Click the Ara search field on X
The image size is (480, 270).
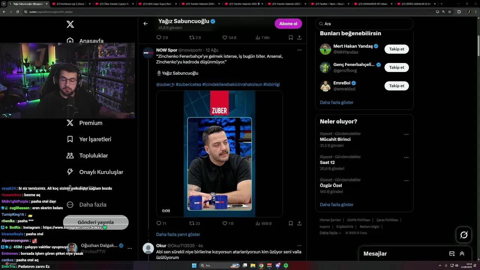pos(364,24)
